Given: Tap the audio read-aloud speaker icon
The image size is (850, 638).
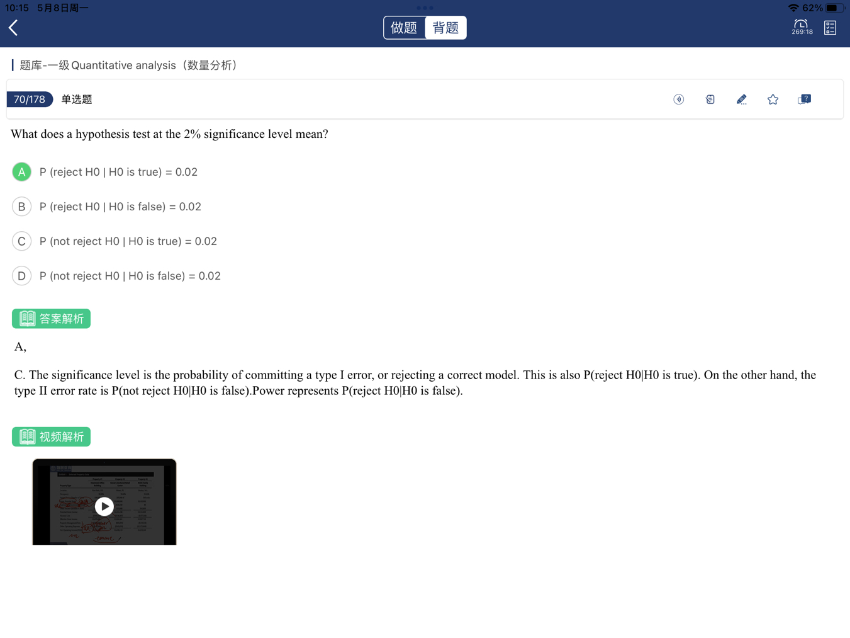Looking at the screenshot, I should coord(678,100).
